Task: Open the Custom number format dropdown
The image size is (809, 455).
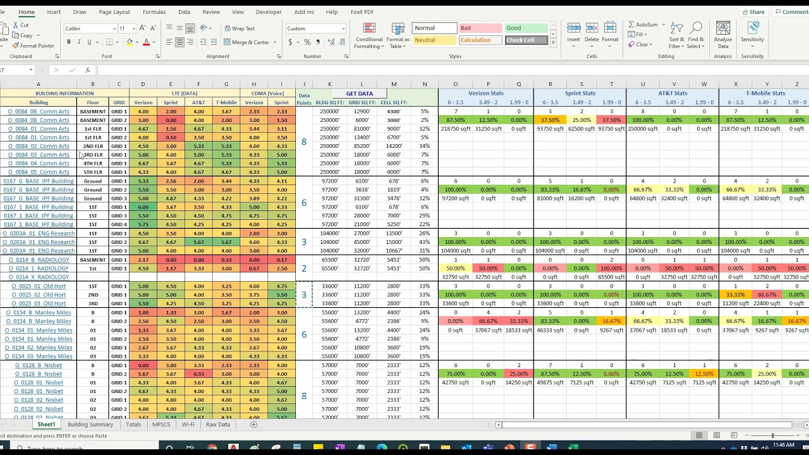Action: click(x=343, y=28)
